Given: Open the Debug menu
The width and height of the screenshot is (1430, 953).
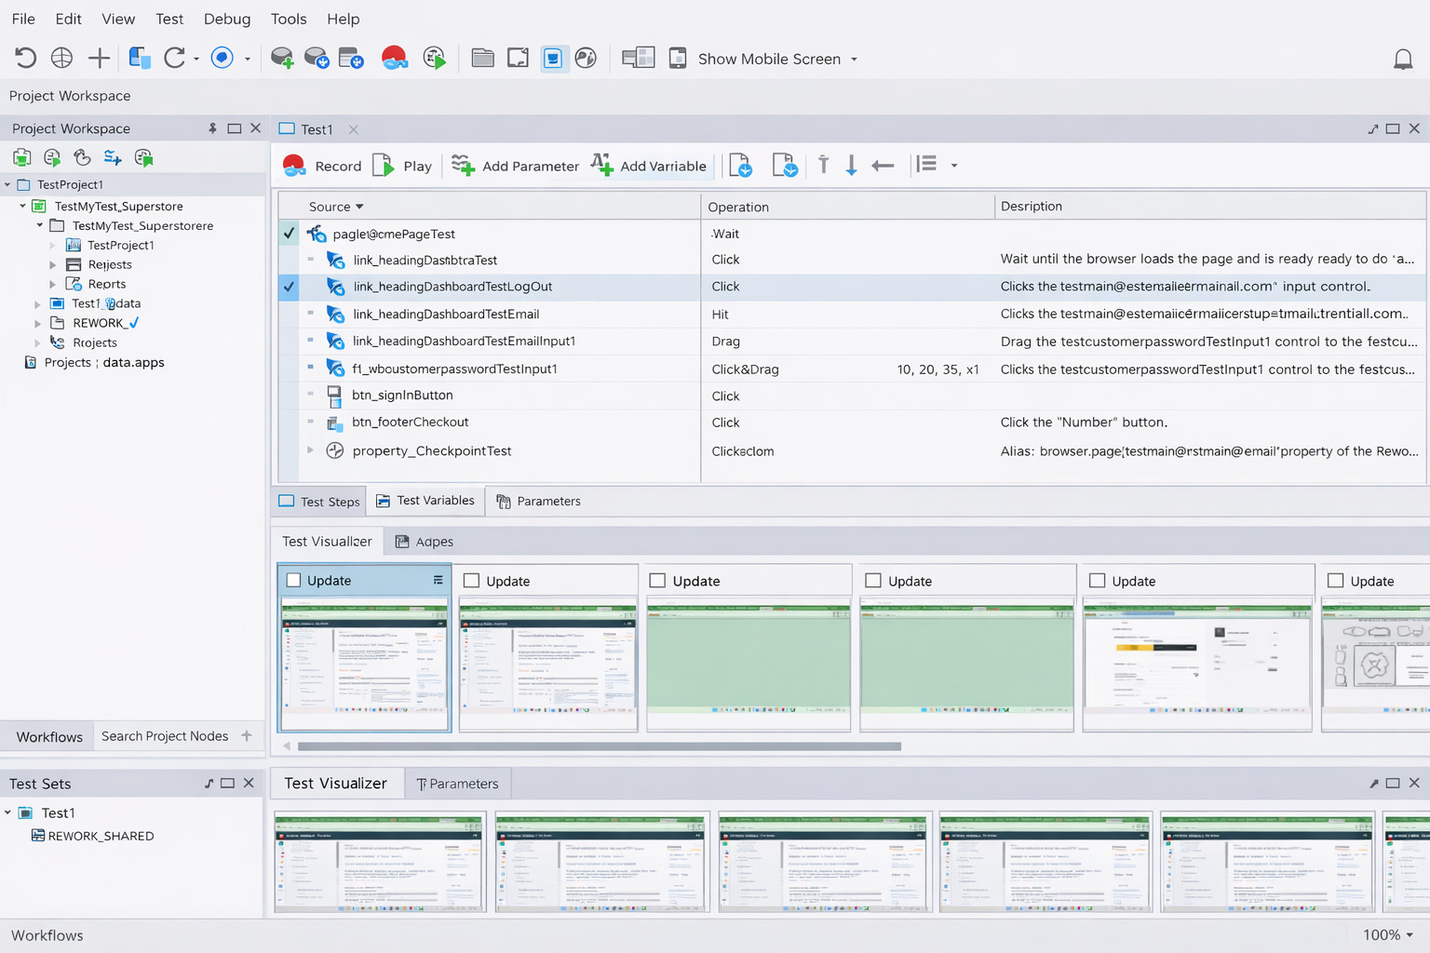Looking at the screenshot, I should (x=226, y=19).
